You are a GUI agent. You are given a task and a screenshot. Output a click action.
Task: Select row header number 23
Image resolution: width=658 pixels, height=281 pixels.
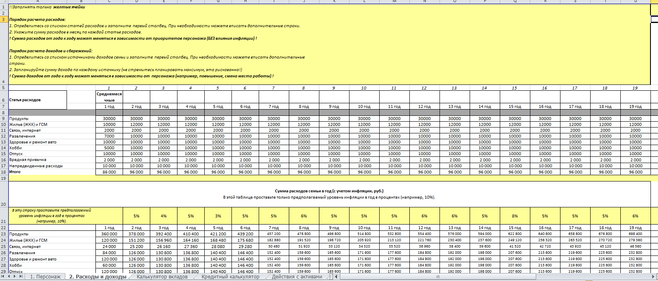pyautogui.click(x=4, y=234)
